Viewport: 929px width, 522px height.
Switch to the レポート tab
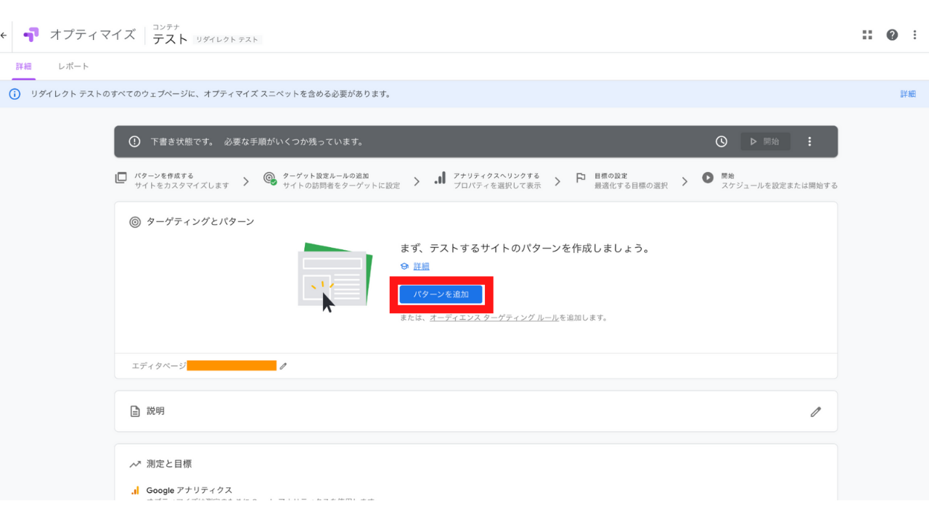(73, 66)
